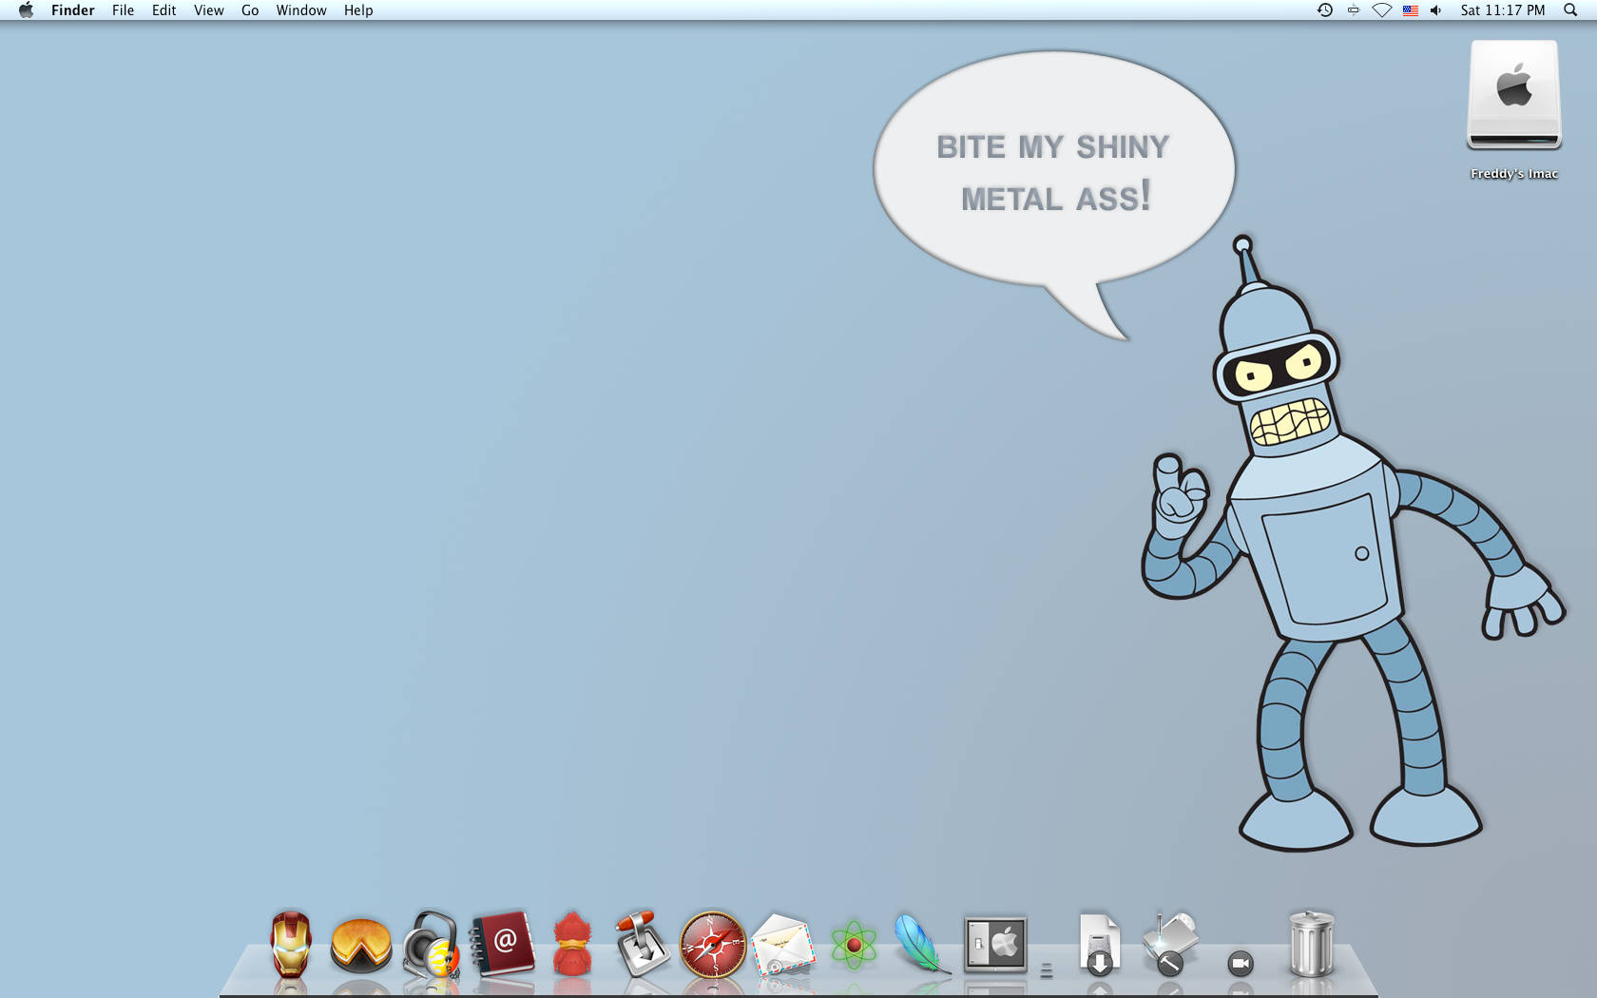Screen dimensions: 1597x998
Task: Open System Preferences in the dock
Action: (x=995, y=944)
